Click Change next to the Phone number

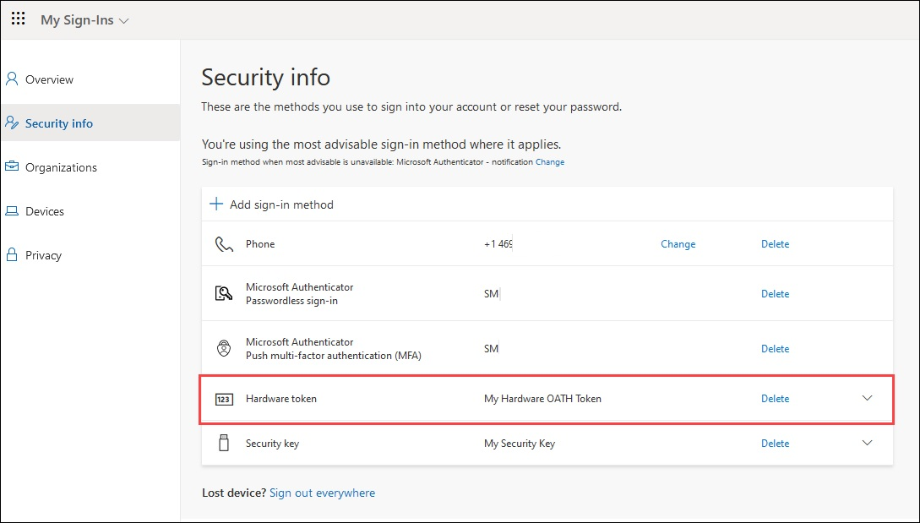[678, 243]
